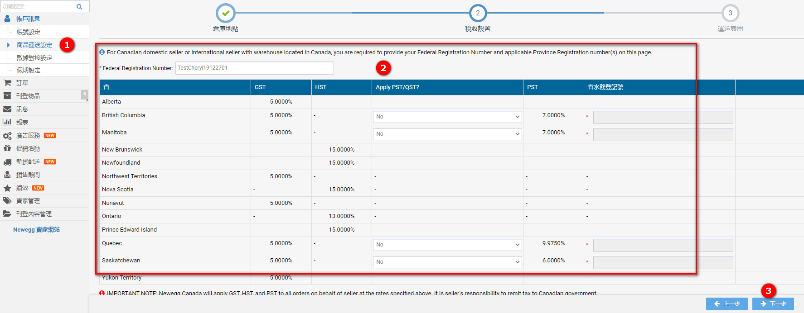Click Nova Scotia's 15.0000% HST value
804x313 pixels.
tap(342, 190)
